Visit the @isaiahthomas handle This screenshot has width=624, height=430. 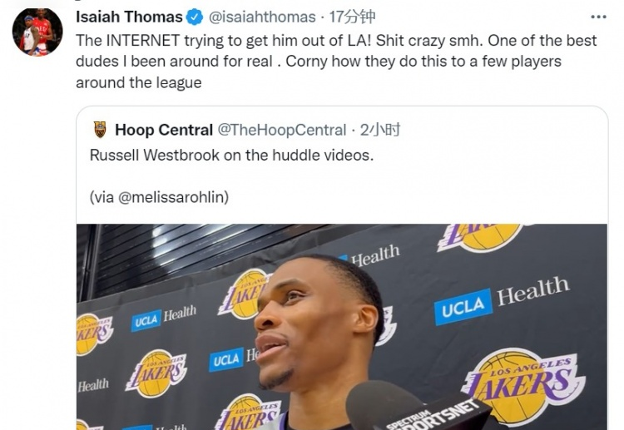click(261, 17)
